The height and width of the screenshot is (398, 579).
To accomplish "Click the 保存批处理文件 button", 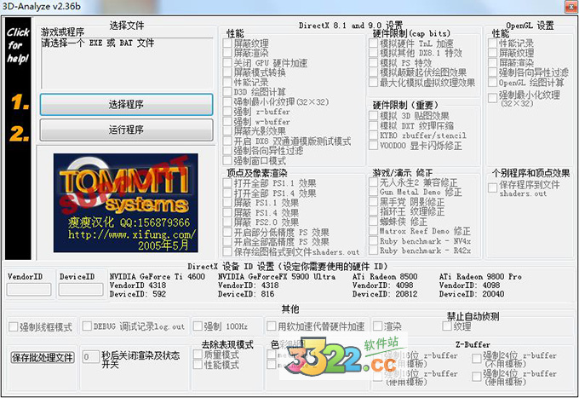I will point(43,357).
